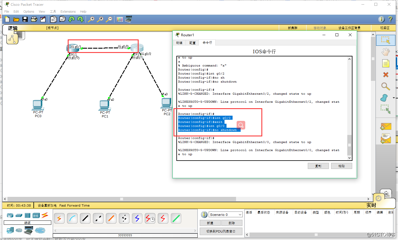This screenshot has width=398, height=240.
Task: Reset zoom with the R magnifier
Action: point(100,19)
